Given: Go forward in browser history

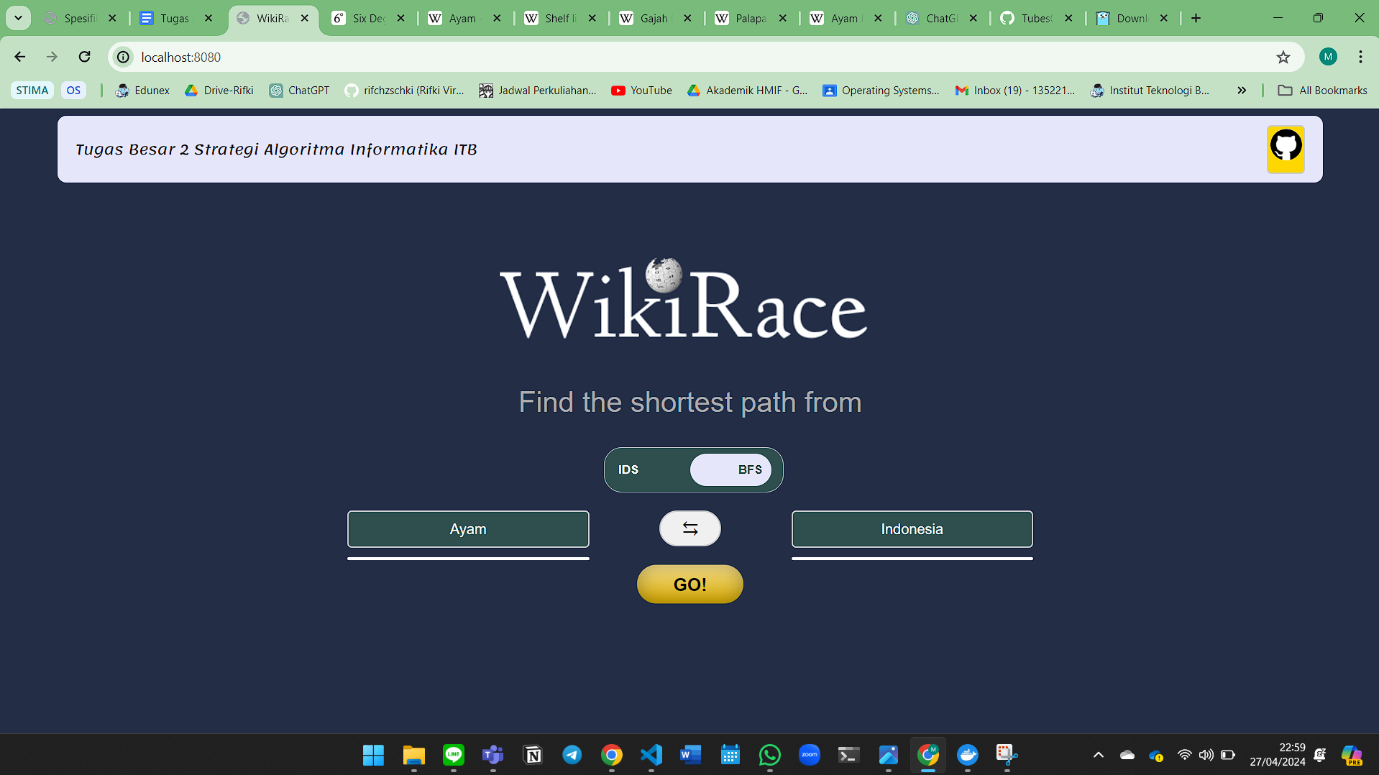Looking at the screenshot, I should (x=52, y=57).
